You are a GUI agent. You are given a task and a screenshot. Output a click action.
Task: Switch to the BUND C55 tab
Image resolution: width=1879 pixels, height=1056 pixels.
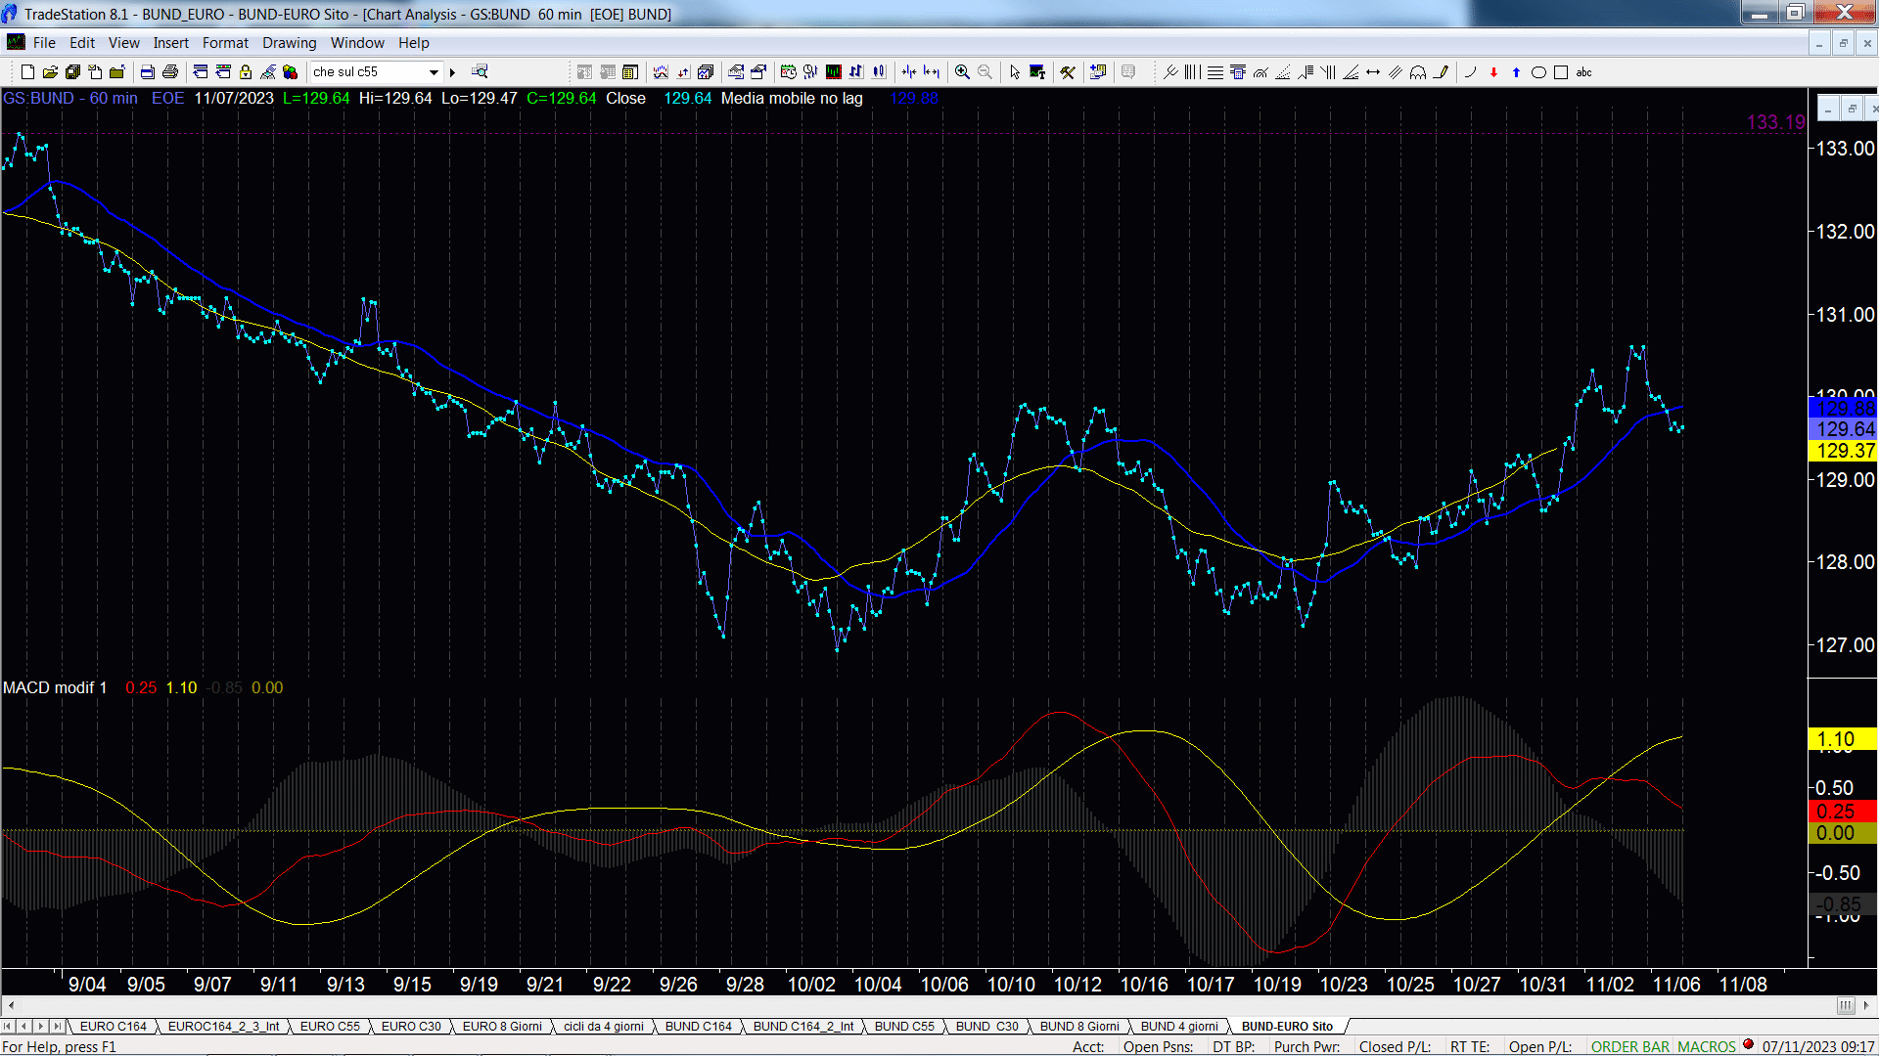[x=904, y=1027]
